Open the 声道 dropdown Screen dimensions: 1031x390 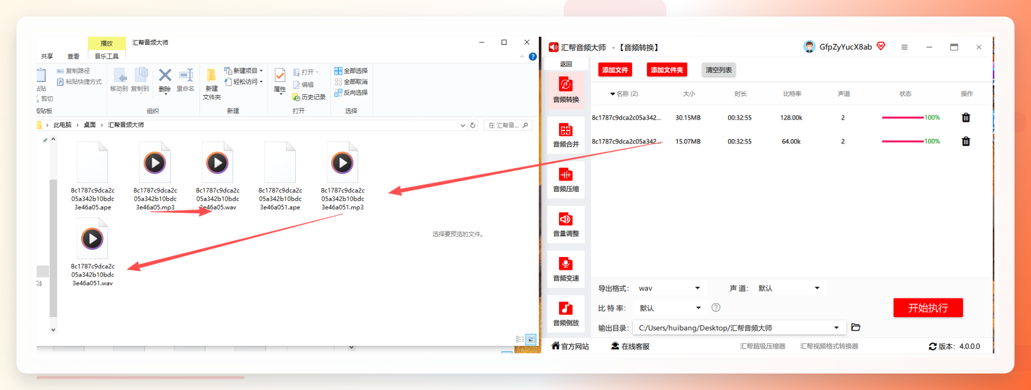[789, 288]
